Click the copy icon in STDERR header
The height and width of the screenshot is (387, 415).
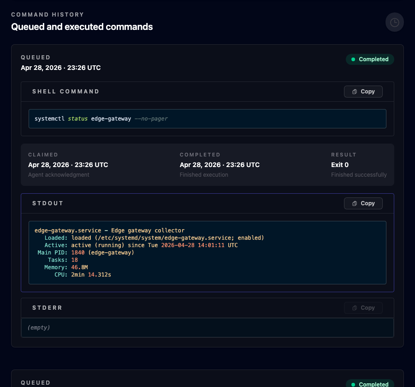pyautogui.click(x=355, y=308)
